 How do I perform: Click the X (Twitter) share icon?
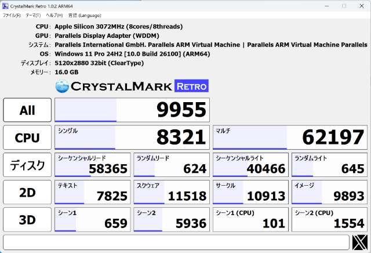tap(359, 242)
